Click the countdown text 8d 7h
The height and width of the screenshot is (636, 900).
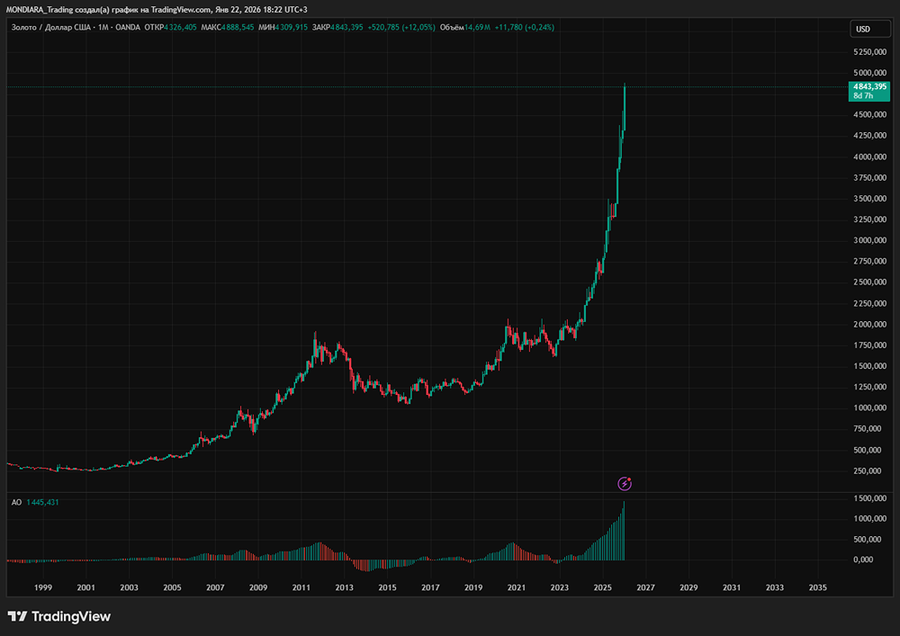(x=863, y=95)
